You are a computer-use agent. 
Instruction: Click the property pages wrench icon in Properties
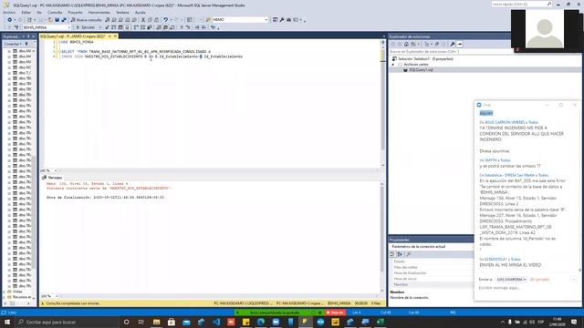click(409, 254)
